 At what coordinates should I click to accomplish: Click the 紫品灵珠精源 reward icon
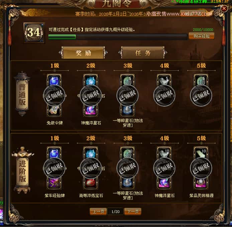(201, 183)
